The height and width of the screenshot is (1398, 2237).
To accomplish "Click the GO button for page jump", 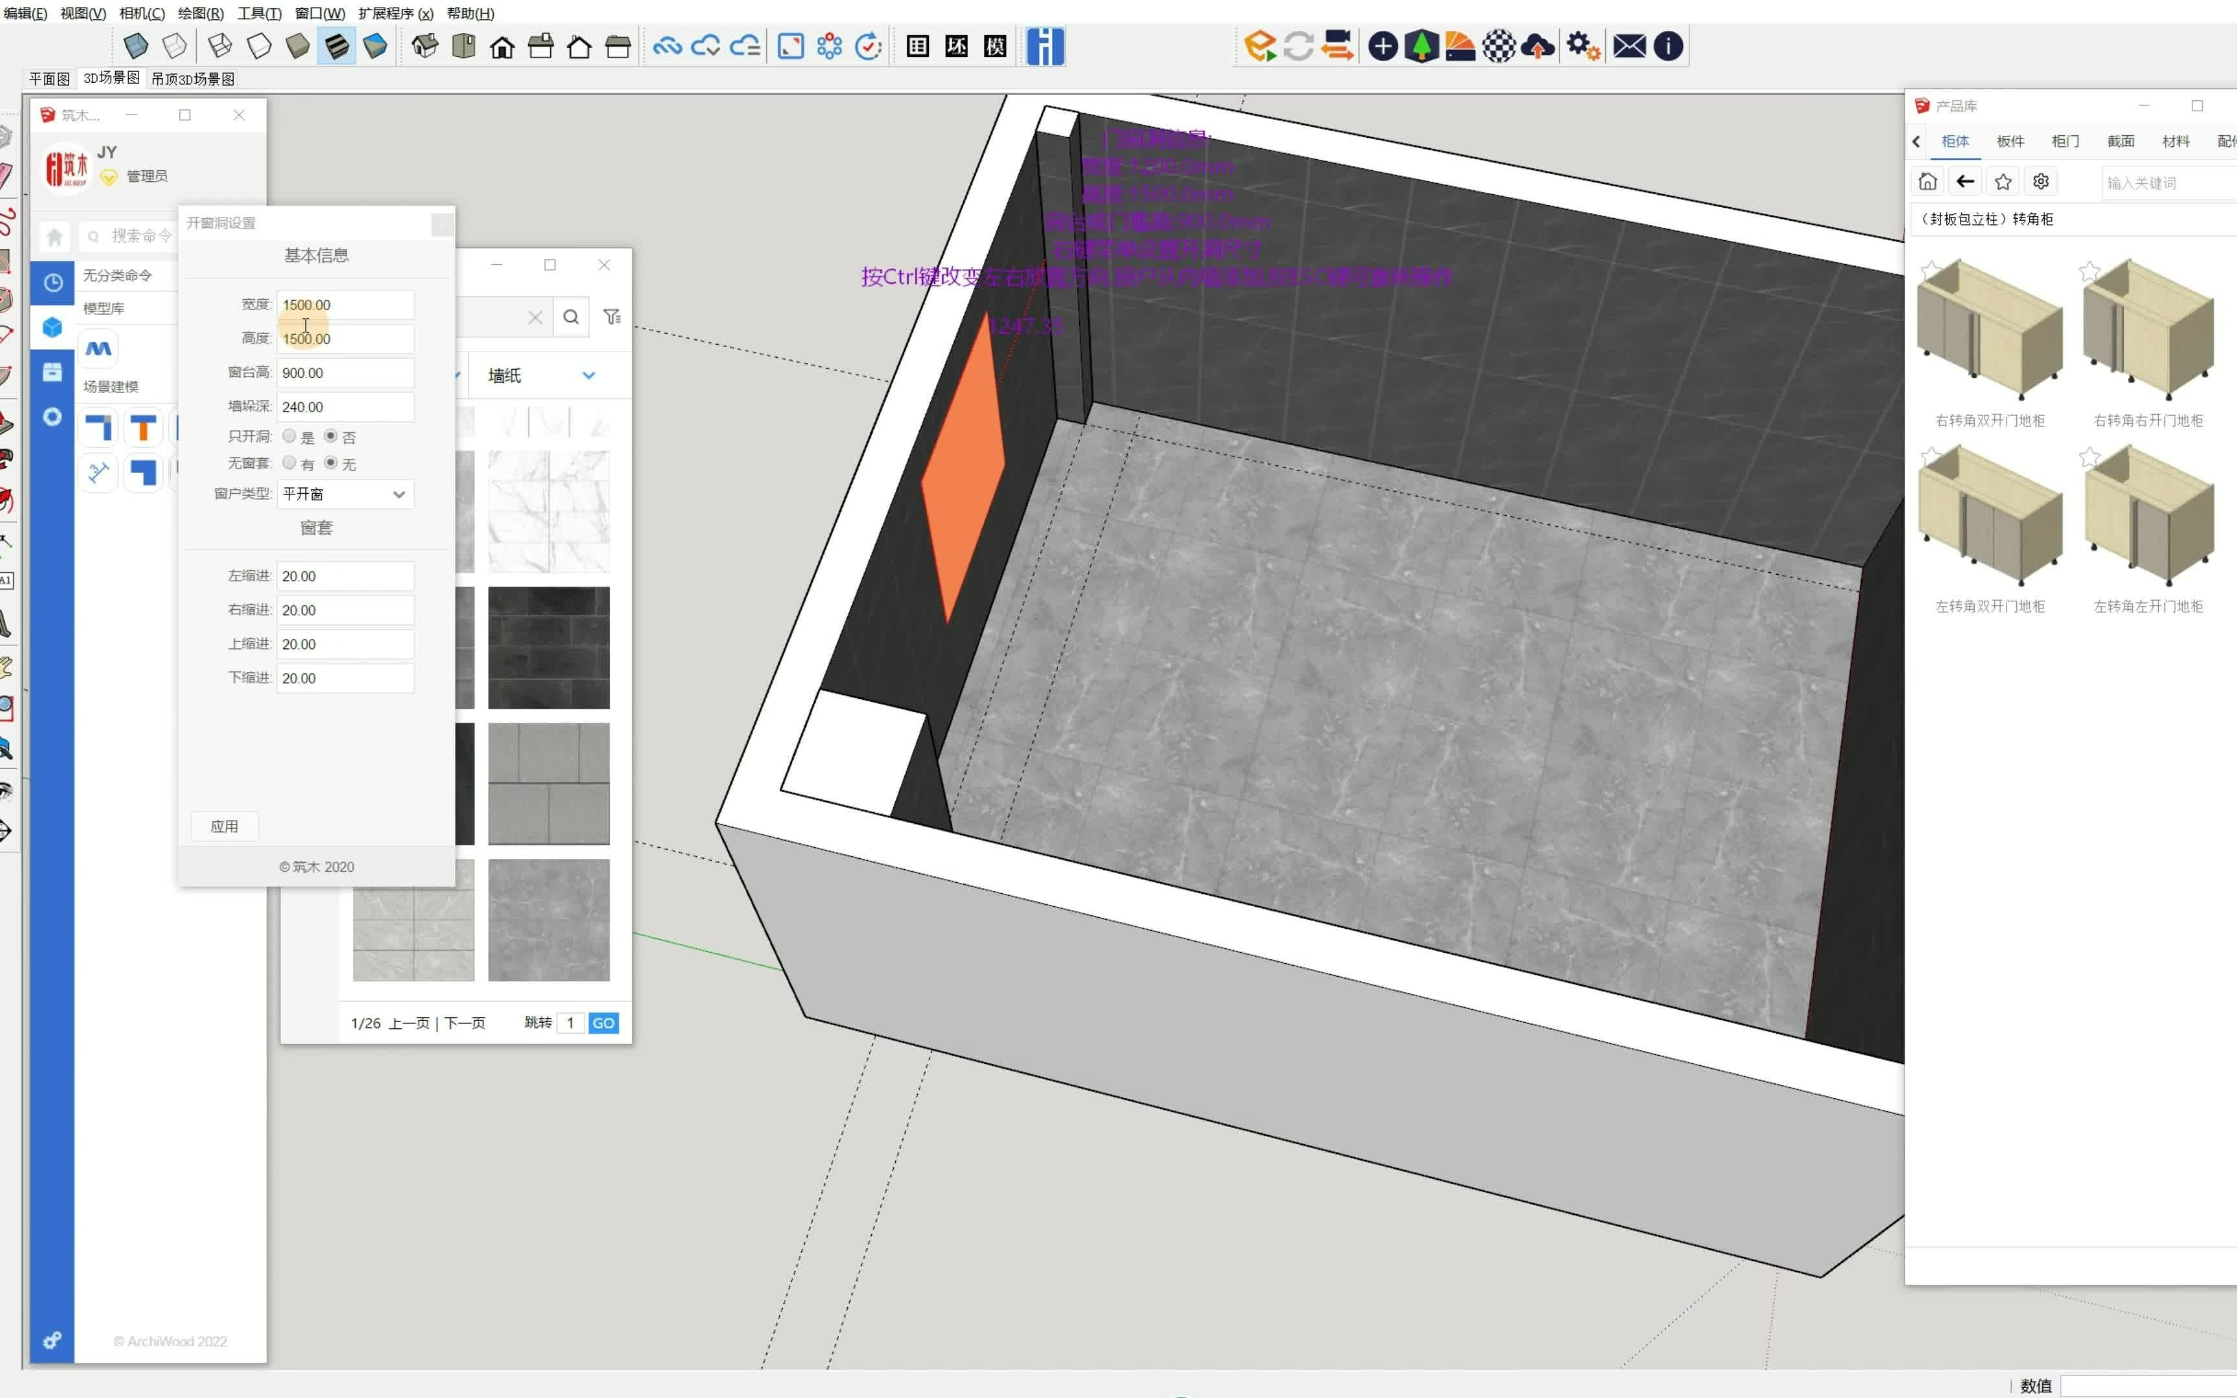I will [x=604, y=1023].
